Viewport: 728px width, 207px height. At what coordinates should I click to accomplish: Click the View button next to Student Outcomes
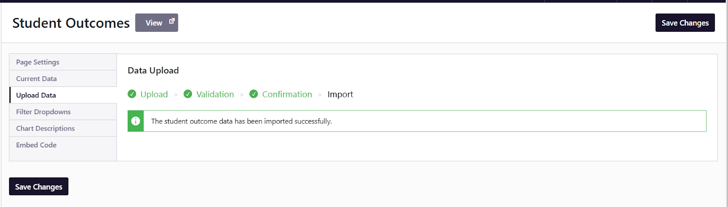coord(155,23)
